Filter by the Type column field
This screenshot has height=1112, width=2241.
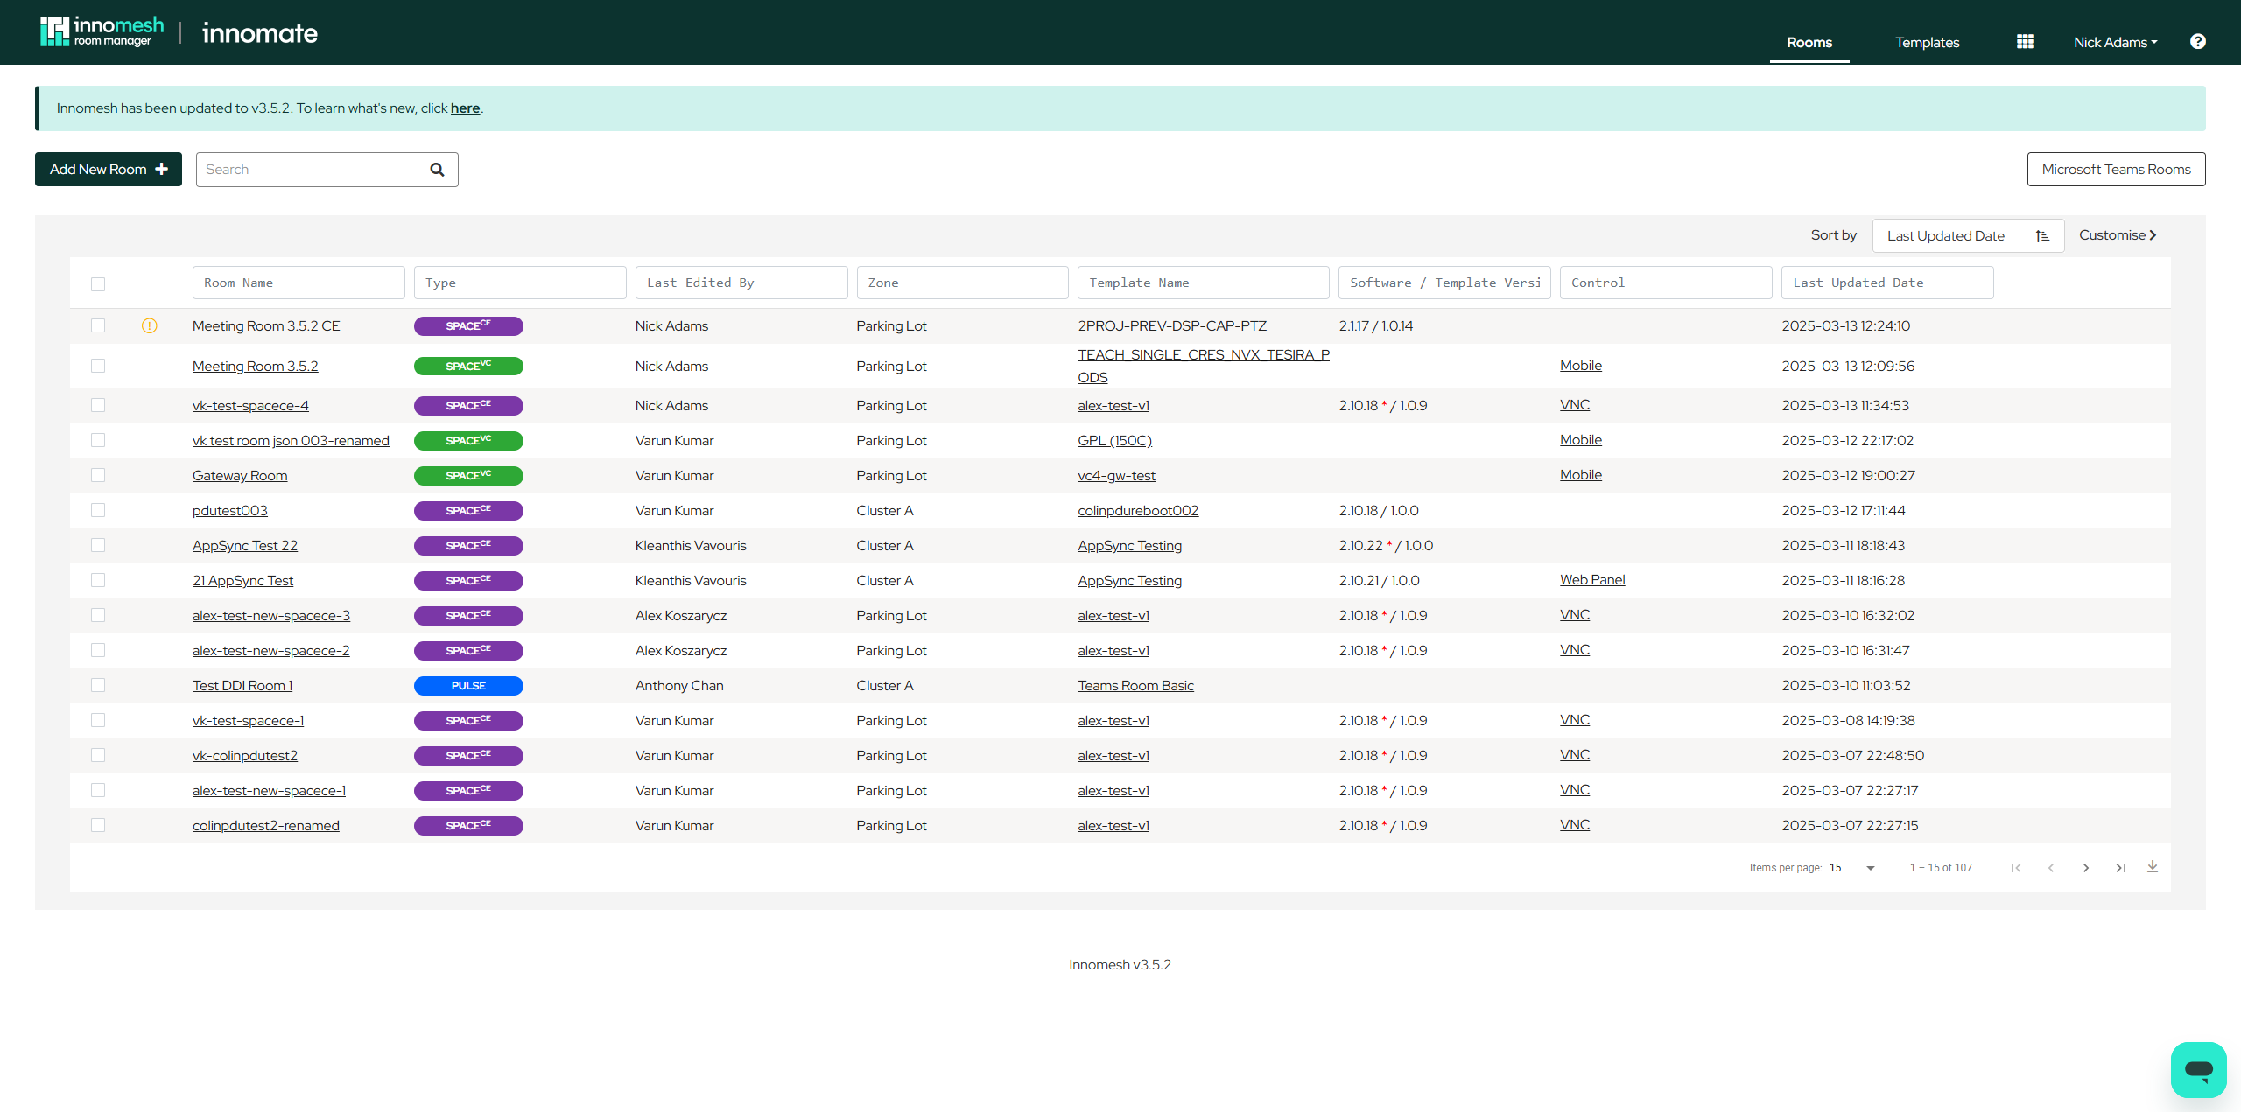click(x=520, y=283)
